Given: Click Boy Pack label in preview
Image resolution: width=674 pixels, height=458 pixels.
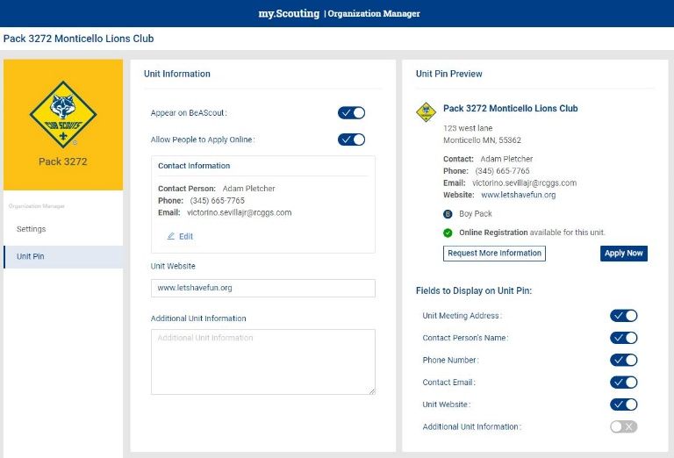Looking at the screenshot, I should click(x=476, y=214).
